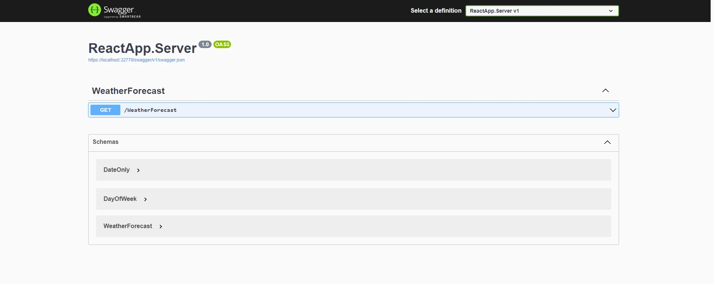The image size is (714, 284).
Task: Click the chevron next to DateOnly
Action: pyautogui.click(x=138, y=170)
